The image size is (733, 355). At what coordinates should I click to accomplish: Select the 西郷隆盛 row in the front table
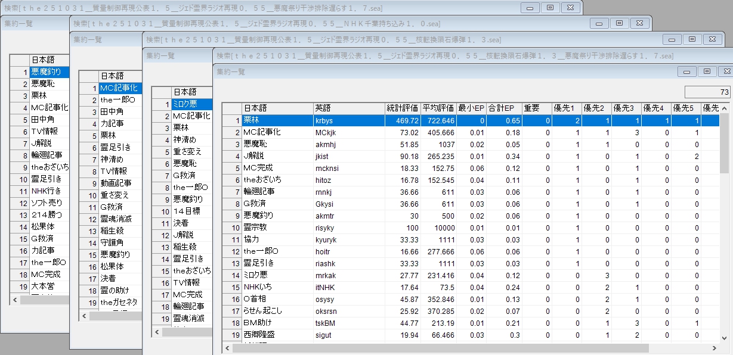click(x=277, y=335)
